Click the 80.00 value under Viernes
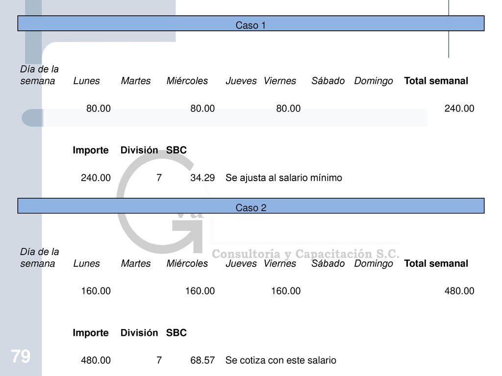502x376 pixels. pos(288,108)
